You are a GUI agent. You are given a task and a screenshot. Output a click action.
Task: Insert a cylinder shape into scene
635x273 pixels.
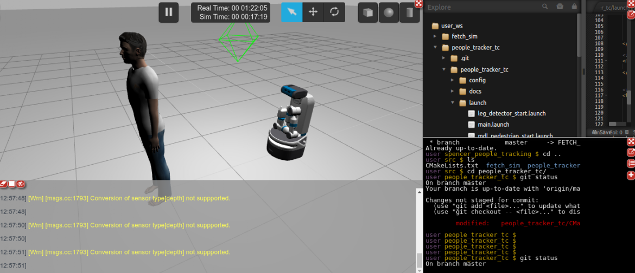point(409,12)
